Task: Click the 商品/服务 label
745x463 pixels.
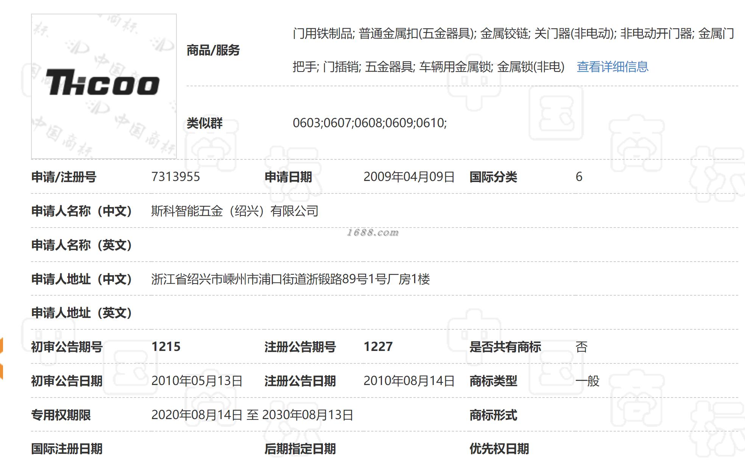Action: [x=213, y=50]
